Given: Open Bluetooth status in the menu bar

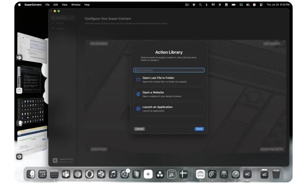Looking at the screenshot, I should click(x=207, y=5).
